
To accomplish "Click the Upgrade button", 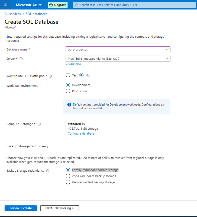I will 58,5.
